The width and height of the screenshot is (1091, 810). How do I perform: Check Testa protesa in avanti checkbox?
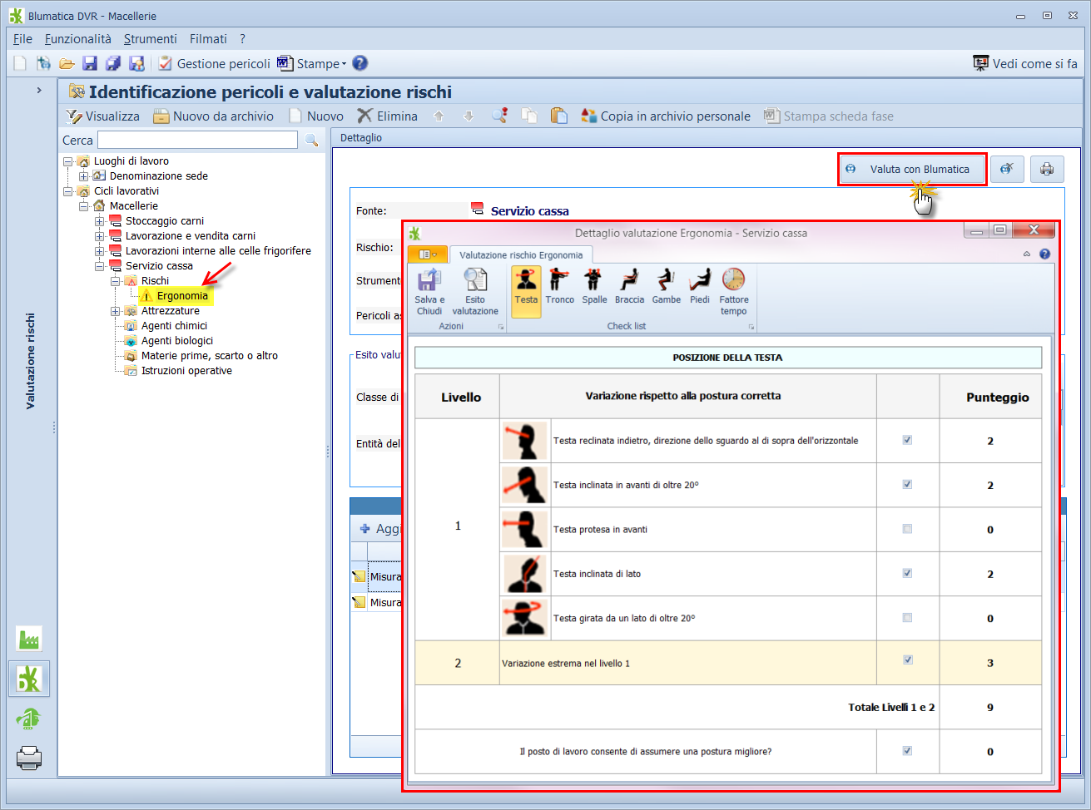[907, 529]
